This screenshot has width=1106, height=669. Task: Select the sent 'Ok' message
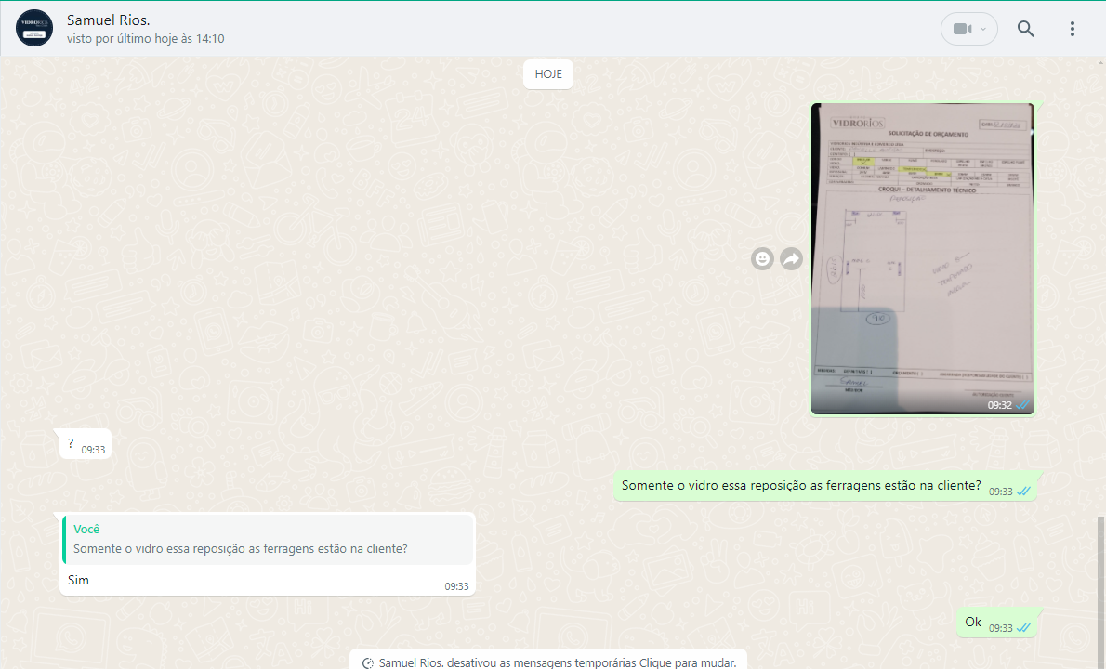[996, 623]
